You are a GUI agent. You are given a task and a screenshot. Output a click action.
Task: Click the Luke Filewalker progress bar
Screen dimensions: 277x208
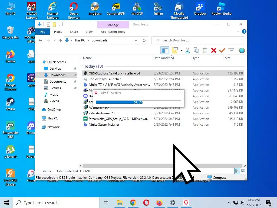[138, 102]
